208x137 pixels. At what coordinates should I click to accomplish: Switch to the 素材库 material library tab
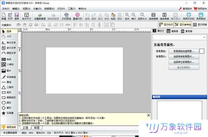[x=187, y=31]
